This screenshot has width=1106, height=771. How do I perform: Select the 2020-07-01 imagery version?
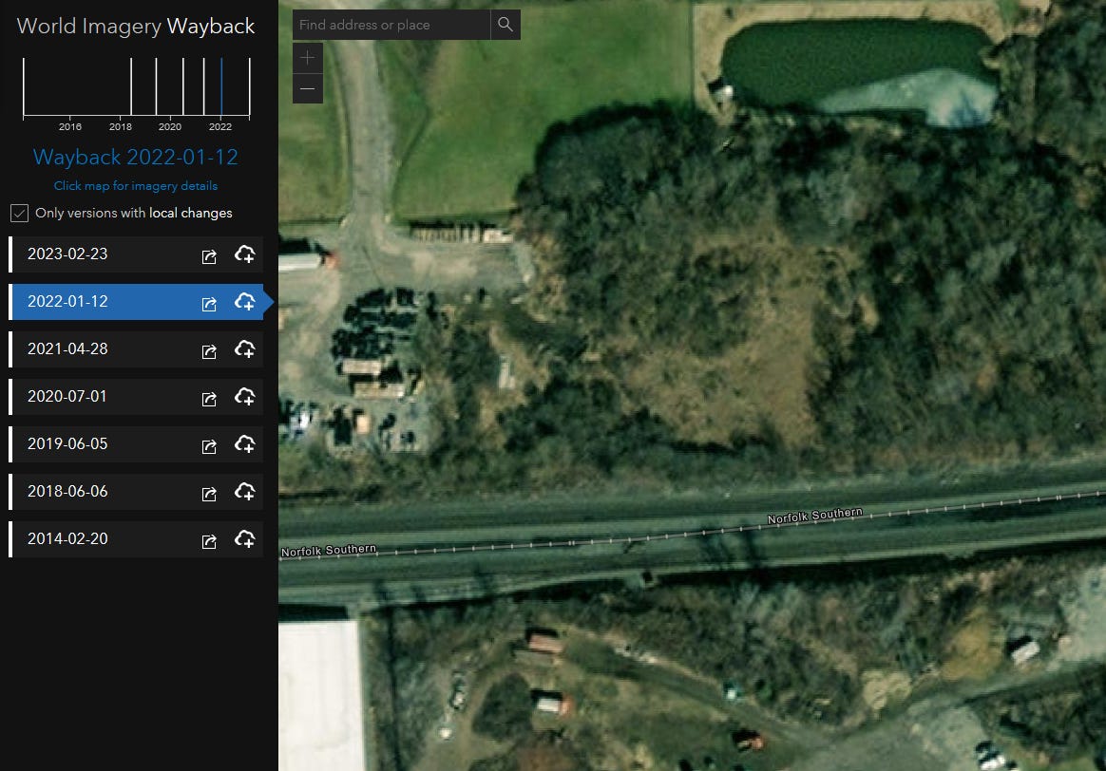[136, 397]
